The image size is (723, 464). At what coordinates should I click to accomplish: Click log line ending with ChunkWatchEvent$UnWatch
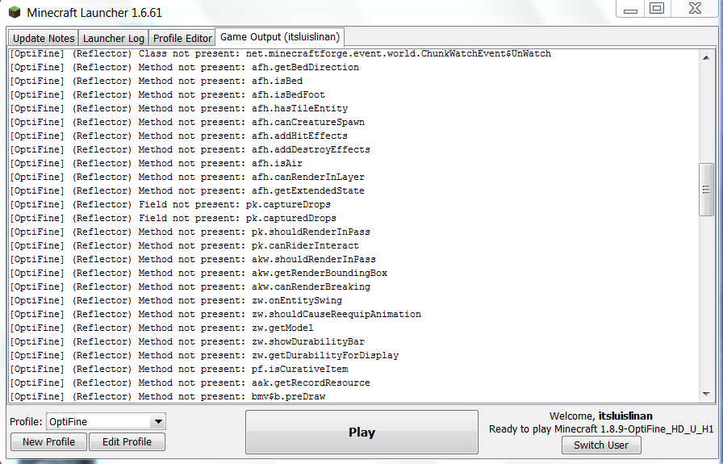click(280, 53)
